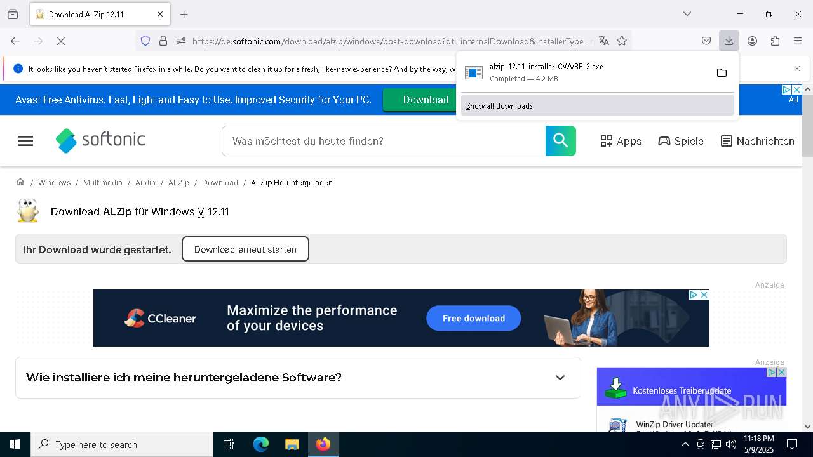Open the Spiele section
Viewport: 813px width, 457px height.
pyautogui.click(x=681, y=141)
